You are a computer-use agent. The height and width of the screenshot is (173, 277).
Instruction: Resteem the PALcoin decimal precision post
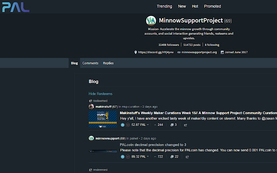187,157
